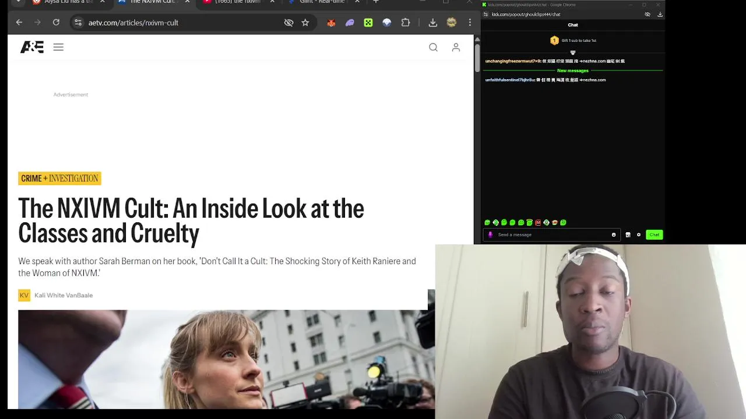Viewport: 746px width, 419px height.
Task: Close the '(1665) the nxivm' tab
Action: point(272,2)
